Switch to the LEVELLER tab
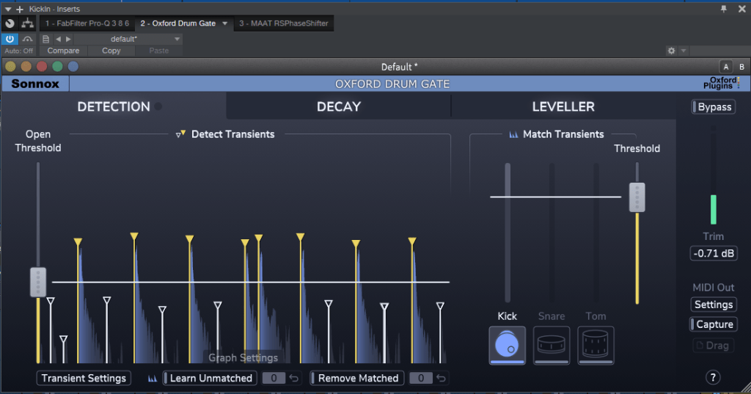Screen dimensions: 751x394 coord(563,106)
